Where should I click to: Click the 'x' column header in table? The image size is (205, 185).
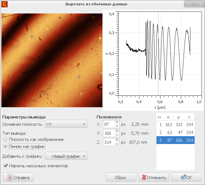pos(168,117)
